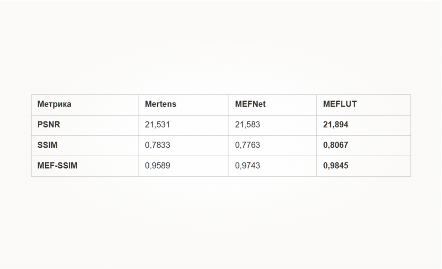This screenshot has width=442, height=269.
Task: Select Mertens MEF-SSIM value 0,9589
Action: (157, 166)
